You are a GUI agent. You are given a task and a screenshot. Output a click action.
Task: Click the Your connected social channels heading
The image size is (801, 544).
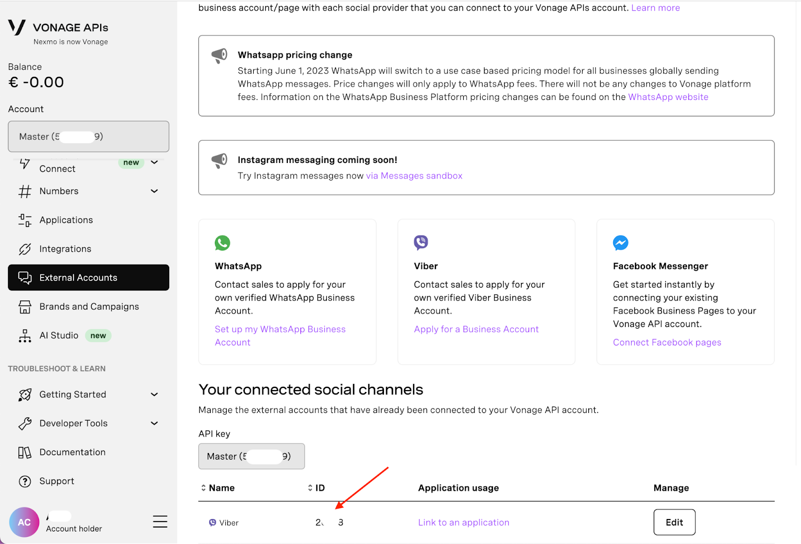(311, 389)
